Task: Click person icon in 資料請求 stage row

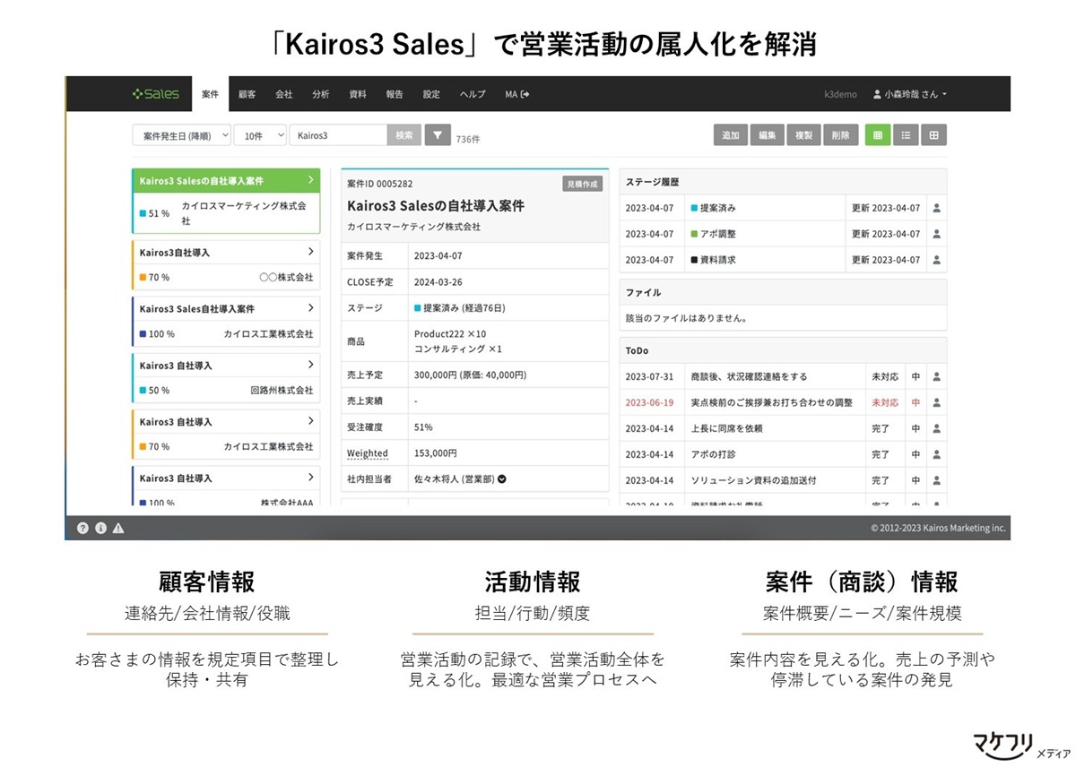Action: (x=937, y=260)
